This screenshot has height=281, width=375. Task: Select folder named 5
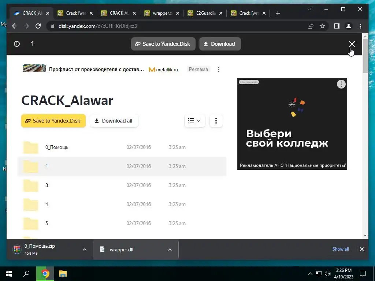pos(122,223)
